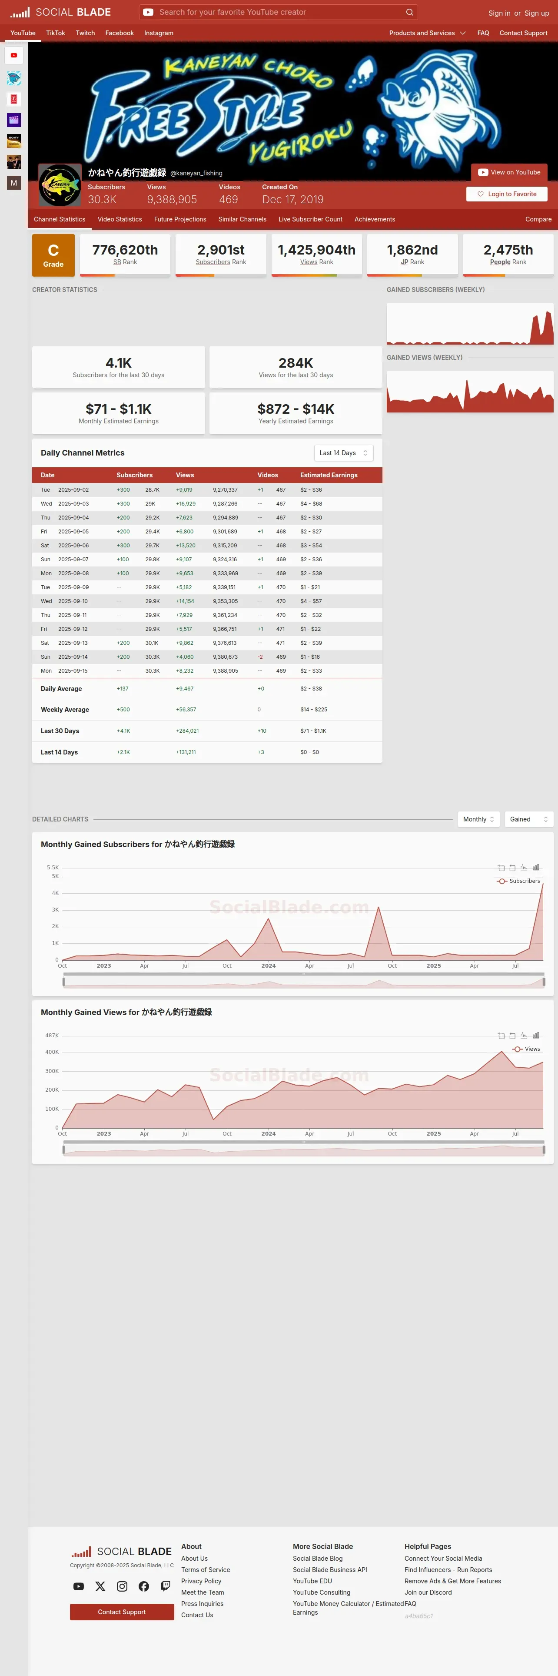Click the Social Blade logo in the header

(x=60, y=12)
